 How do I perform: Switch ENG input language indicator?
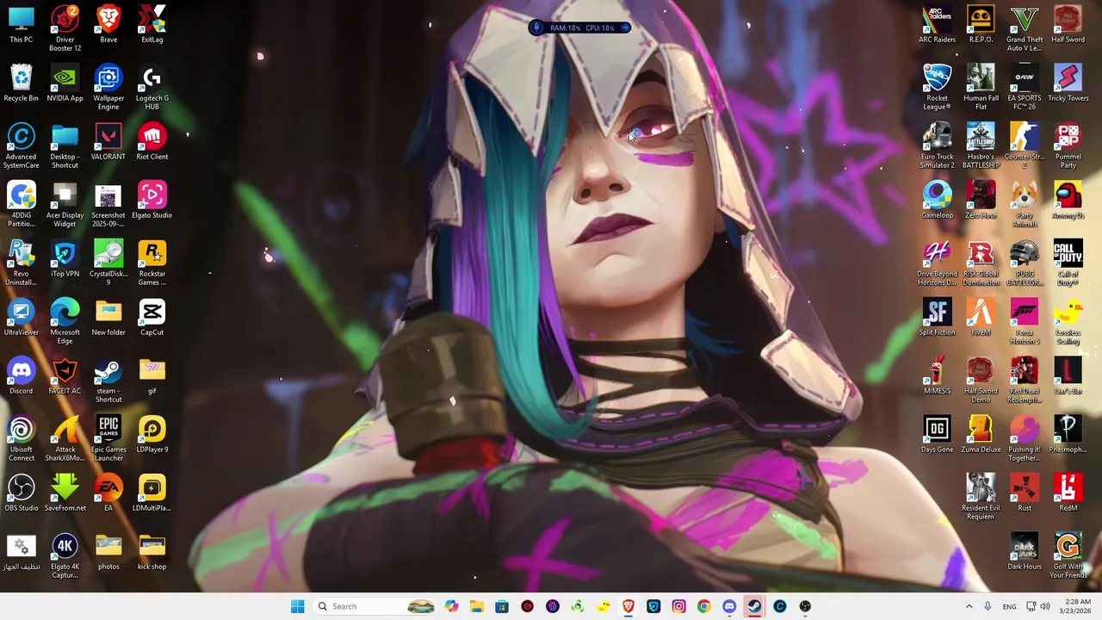pos(1009,606)
